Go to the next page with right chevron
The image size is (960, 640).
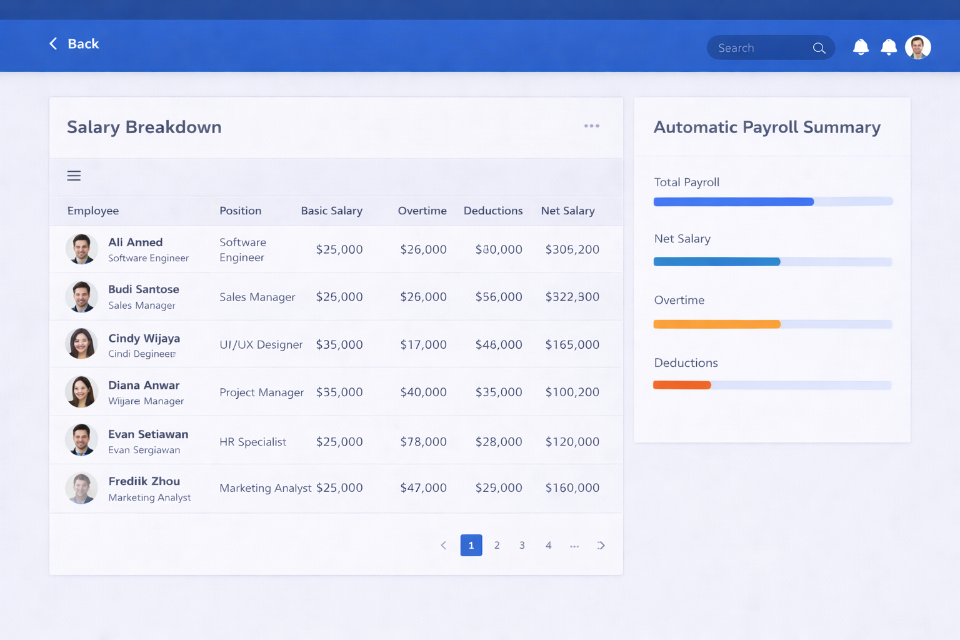601,546
